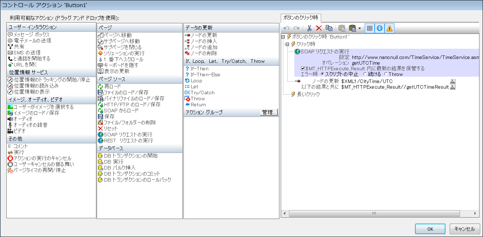The height and width of the screenshot is (237, 483).
Task: Select the SOAP リクエストの実行 globe icon in tree
Action: click(297, 52)
